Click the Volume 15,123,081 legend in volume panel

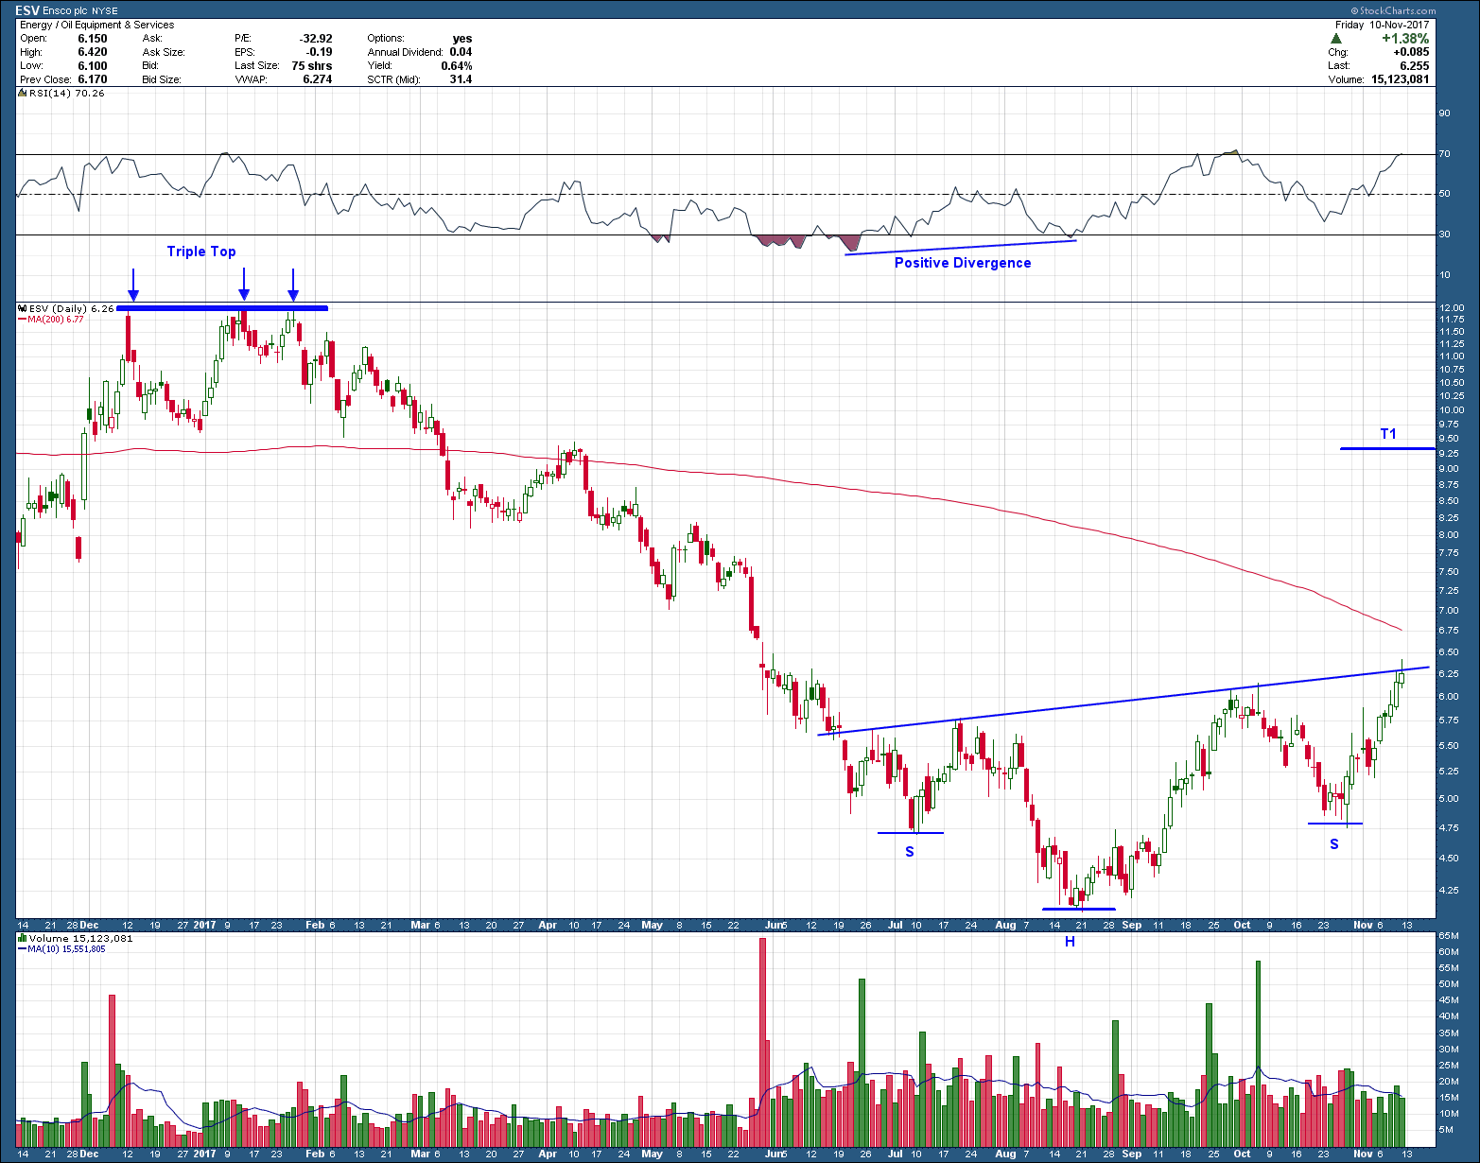80,938
